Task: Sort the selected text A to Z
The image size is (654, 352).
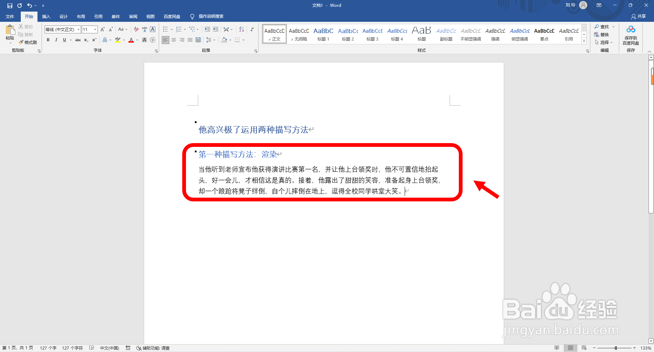Action: pos(242,30)
